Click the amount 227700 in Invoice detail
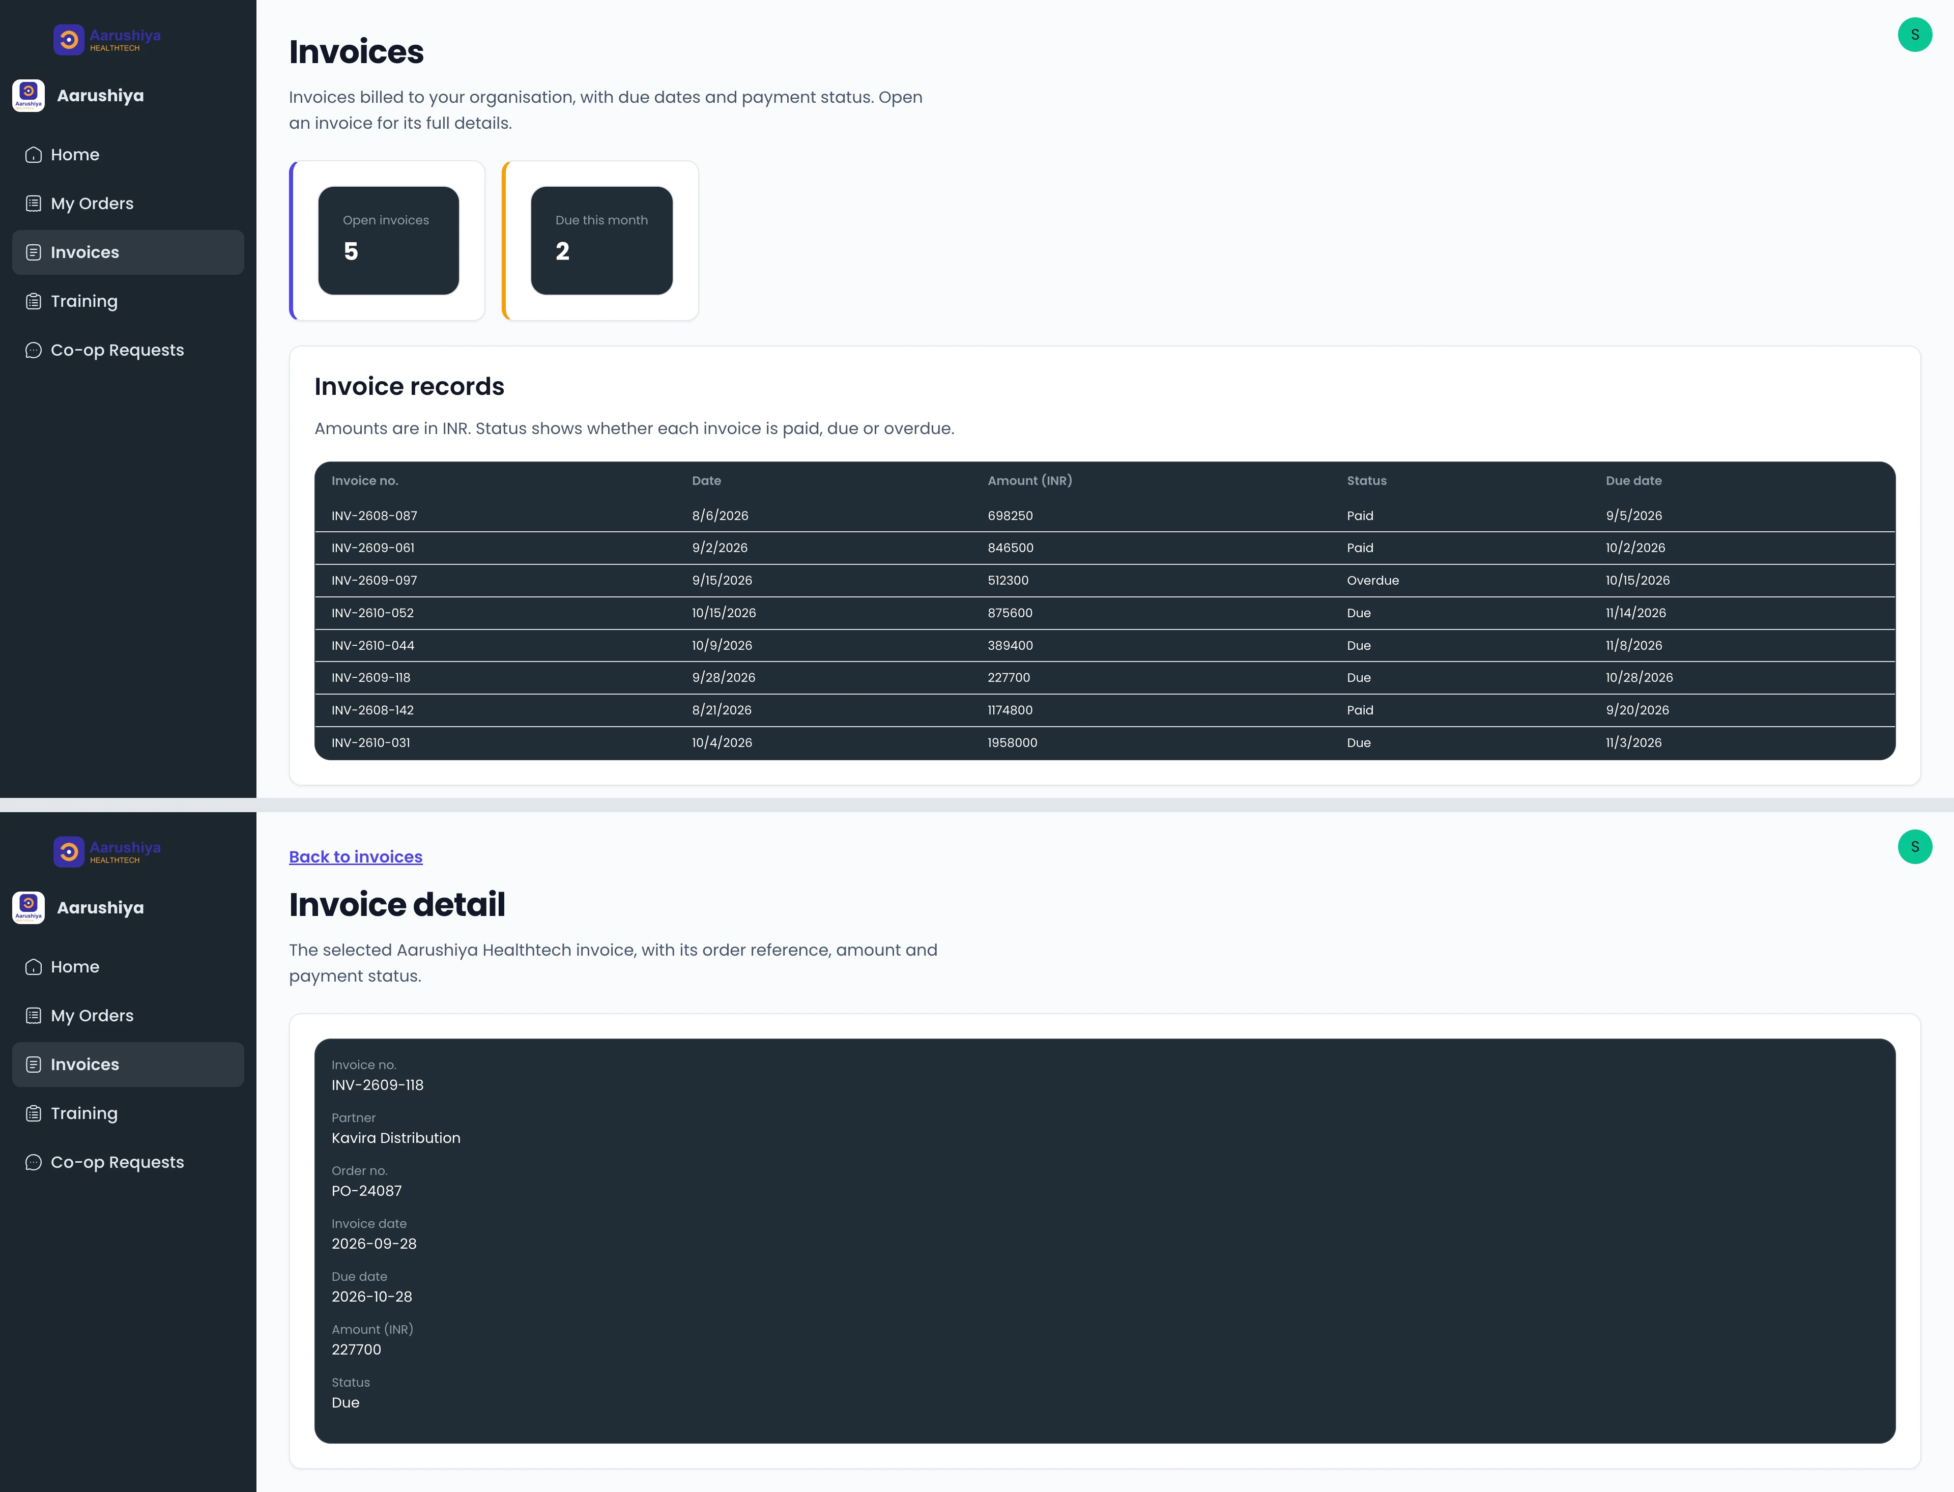Image resolution: width=1954 pixels, height=1492 pixels. [356, 1349]
